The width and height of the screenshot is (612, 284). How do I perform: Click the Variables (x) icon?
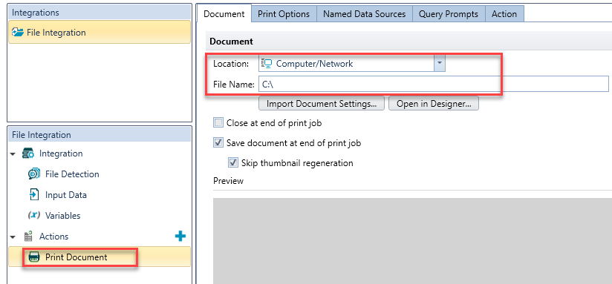coord(34,216)
